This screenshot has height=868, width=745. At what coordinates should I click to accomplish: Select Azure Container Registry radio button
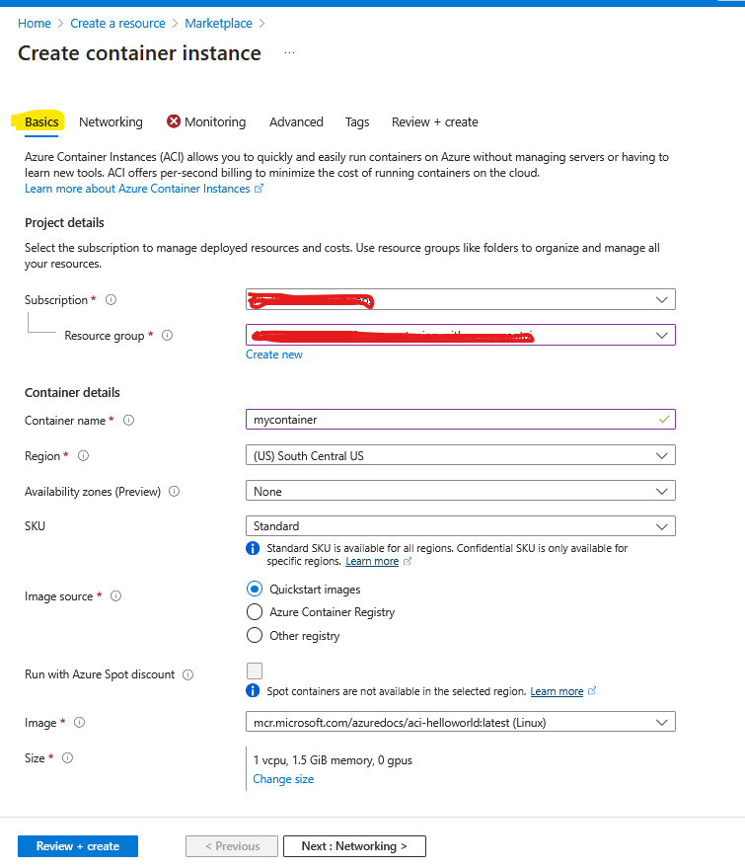coord(255,612)
